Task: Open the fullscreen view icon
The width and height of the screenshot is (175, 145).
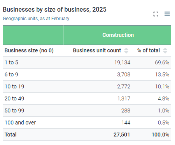Action: [156, 14]
